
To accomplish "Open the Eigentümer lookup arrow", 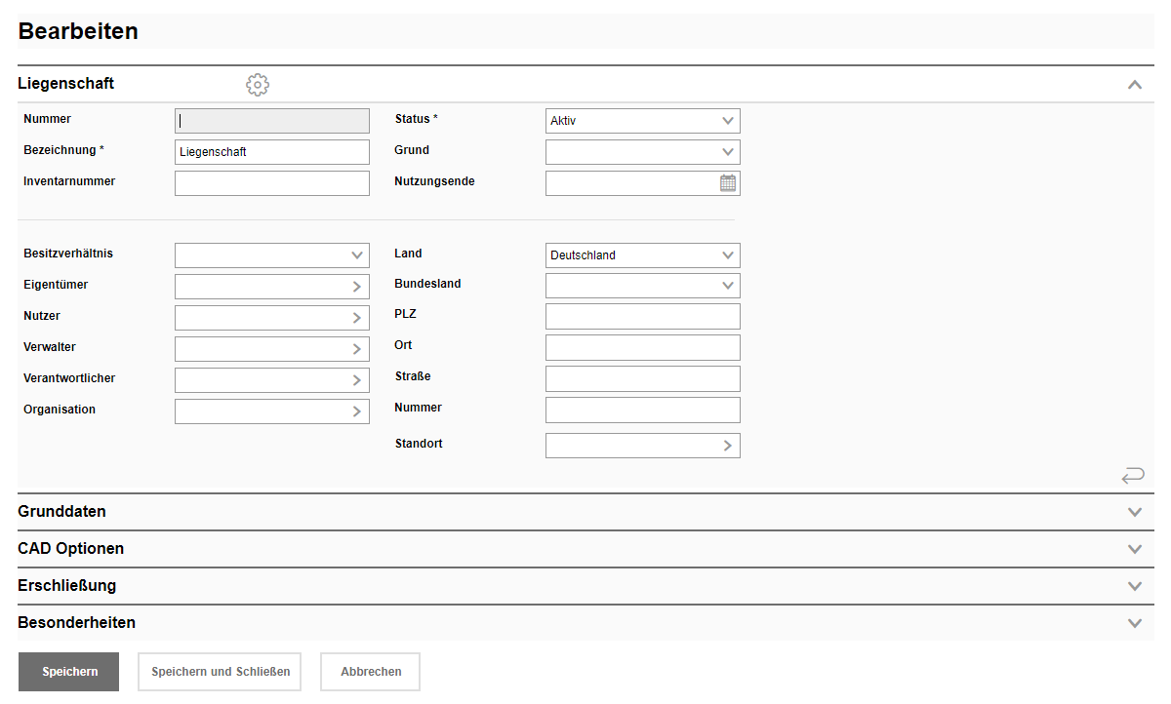I will pyautogui.click(x=357, y=287).
